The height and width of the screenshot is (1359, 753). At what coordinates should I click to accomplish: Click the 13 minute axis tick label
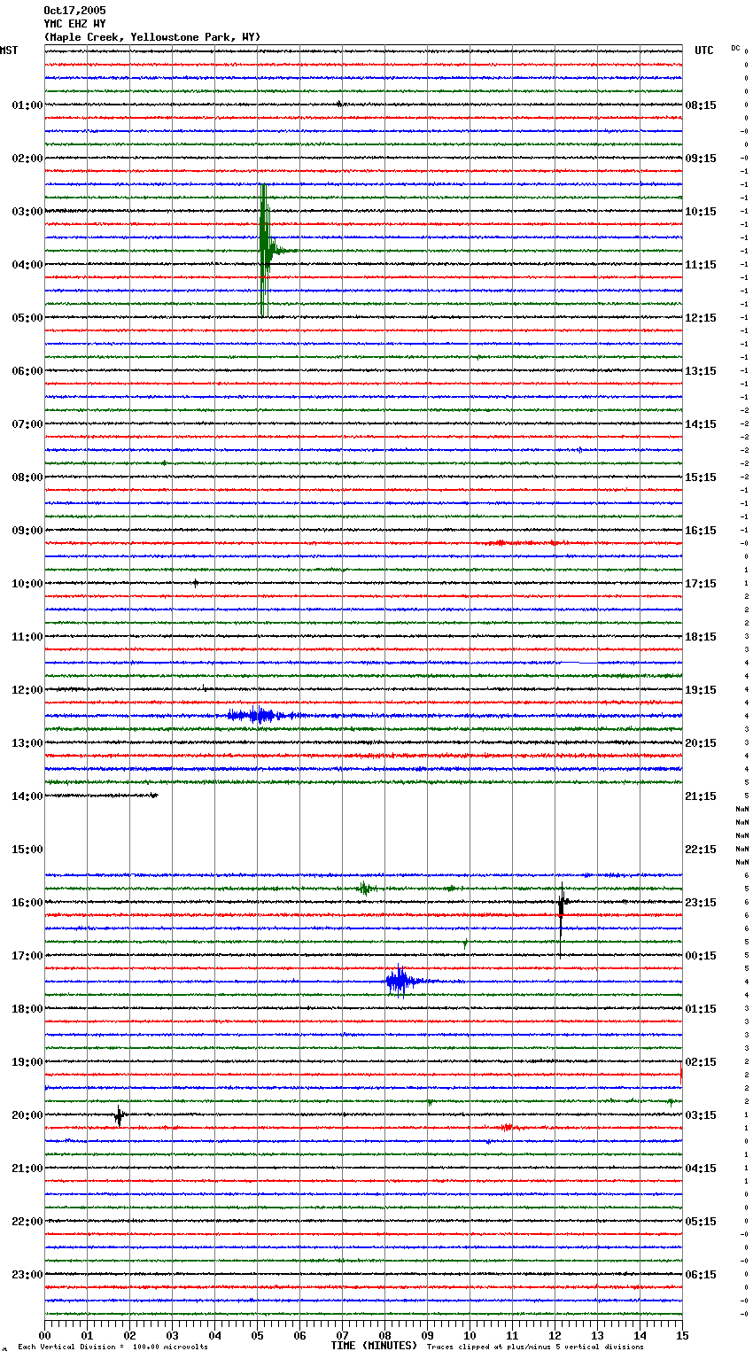(x=597, y=1336)
